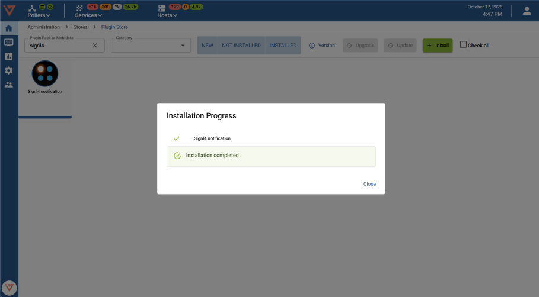This screenshot has height=297, width=539.
Task: Open the 2k unknown services badge
Action: click(x=117, y=7)
